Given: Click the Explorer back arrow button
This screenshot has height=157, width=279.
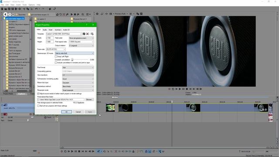Looking at the screenshot, I should 5,14.
